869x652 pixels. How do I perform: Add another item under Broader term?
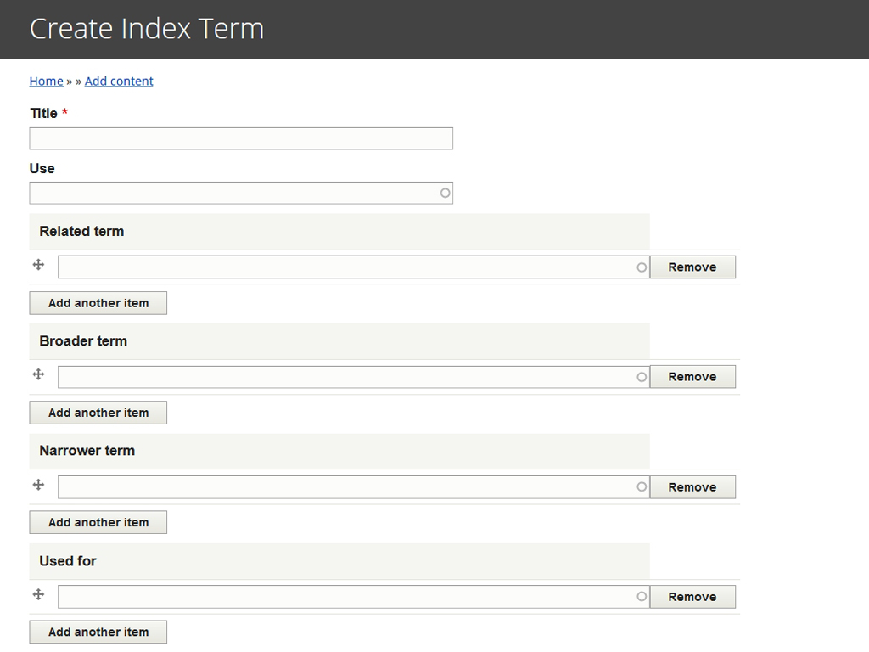pyautogui.click(x=98, y=412)
